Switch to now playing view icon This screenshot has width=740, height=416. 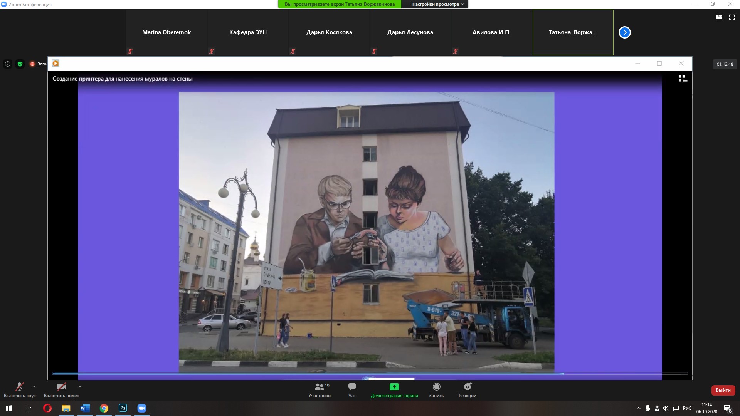point(683,79)
